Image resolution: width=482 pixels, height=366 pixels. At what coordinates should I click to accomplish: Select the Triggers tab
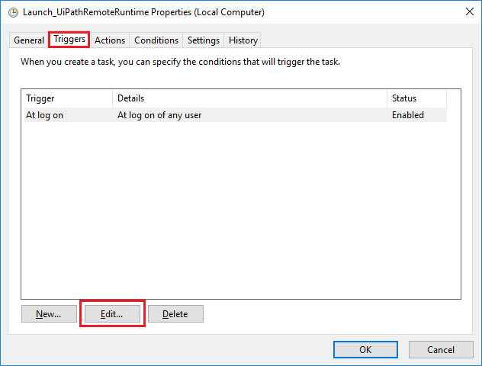click(69, 40)
